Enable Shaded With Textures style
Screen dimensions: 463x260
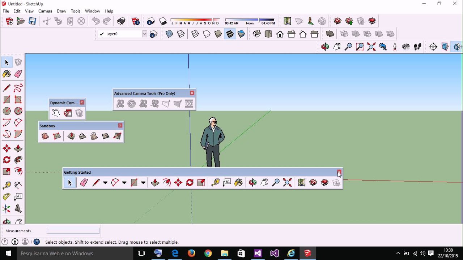coord(230,34)
